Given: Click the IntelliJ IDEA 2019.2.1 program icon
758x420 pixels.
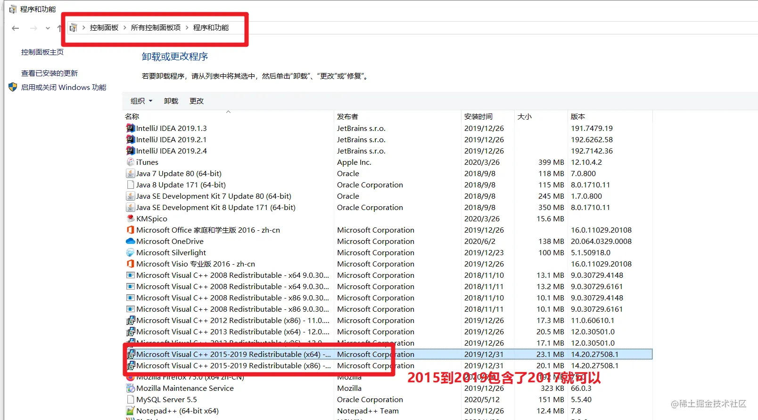Looking at the screenshot, I should point(131,139).
